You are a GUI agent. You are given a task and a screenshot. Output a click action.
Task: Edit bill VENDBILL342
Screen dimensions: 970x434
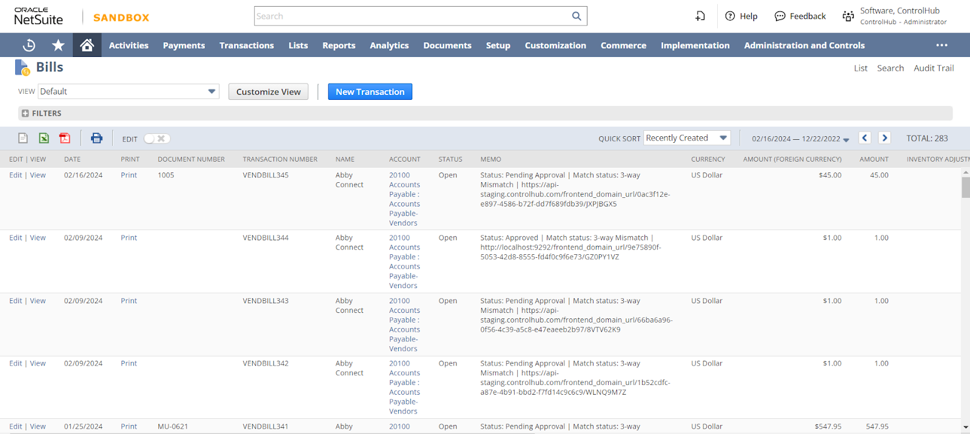pos(16,364)
